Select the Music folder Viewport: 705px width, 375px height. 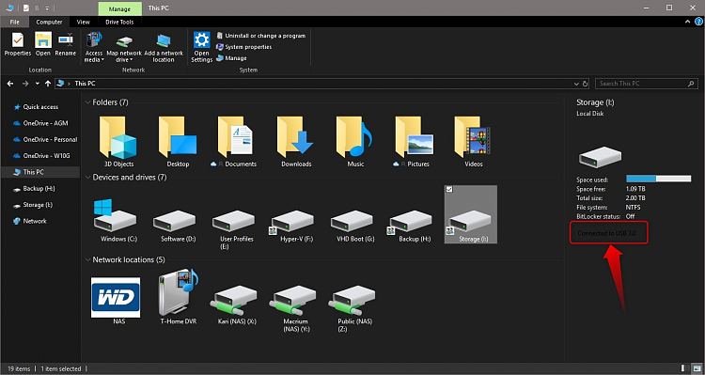[355, 141]
